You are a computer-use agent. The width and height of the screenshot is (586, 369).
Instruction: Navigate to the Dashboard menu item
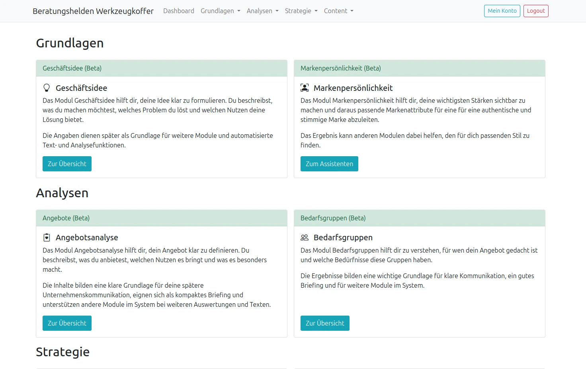click(x=178, y=11)
